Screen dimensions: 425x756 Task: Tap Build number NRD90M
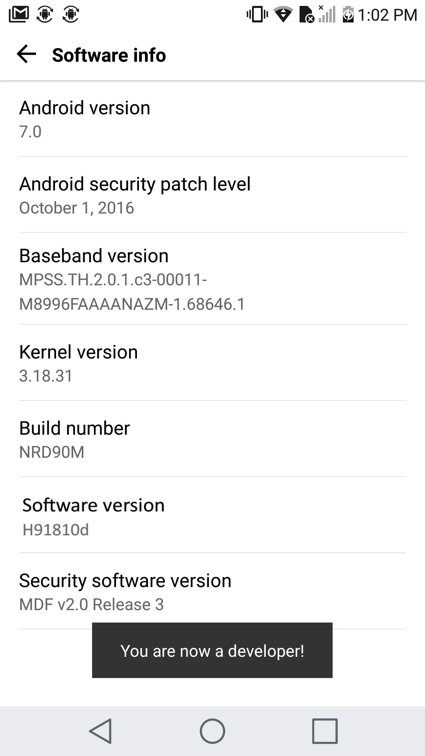pos(212,439)
